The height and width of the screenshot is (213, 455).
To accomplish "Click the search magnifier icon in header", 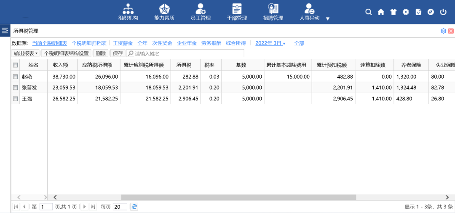I will point(369,12).
